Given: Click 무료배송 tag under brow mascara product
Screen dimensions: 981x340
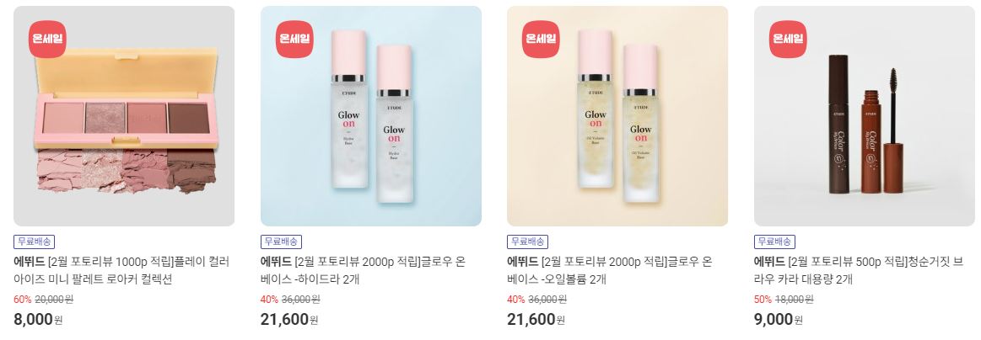Looking at the screenshot, I should click(774, 242).
